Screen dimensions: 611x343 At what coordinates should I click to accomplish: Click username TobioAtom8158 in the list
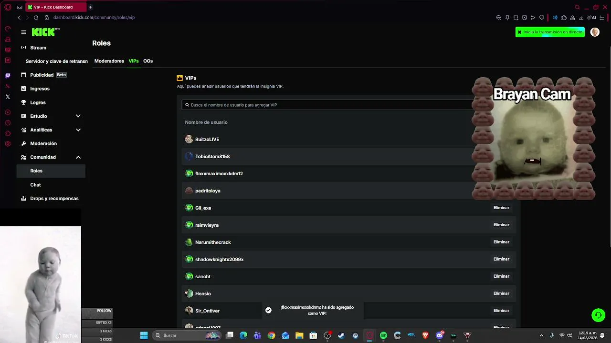point(212,156)
